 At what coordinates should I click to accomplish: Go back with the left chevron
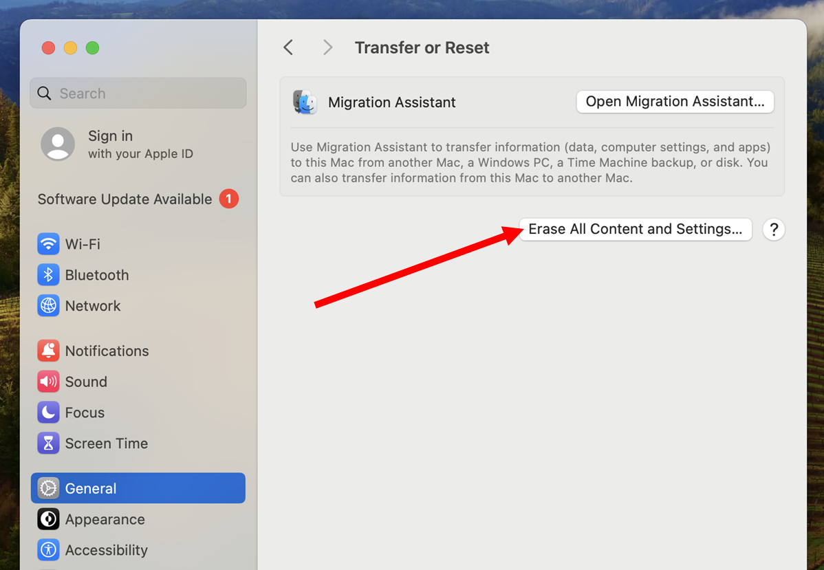click(288, 48)
